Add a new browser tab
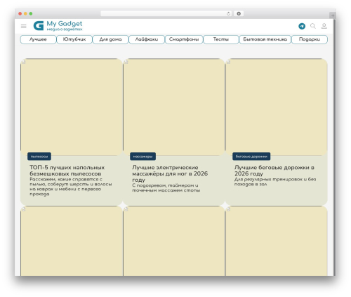 click(333, 15)
